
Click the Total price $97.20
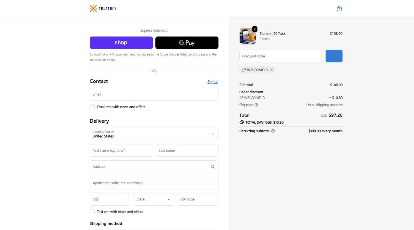pos(335,115)
